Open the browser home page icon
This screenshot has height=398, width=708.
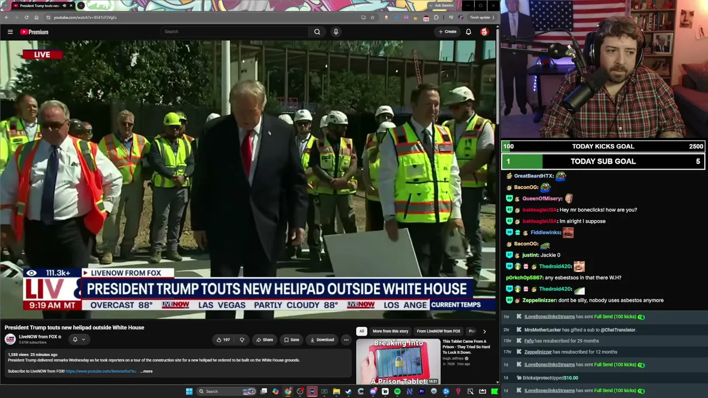37,17
